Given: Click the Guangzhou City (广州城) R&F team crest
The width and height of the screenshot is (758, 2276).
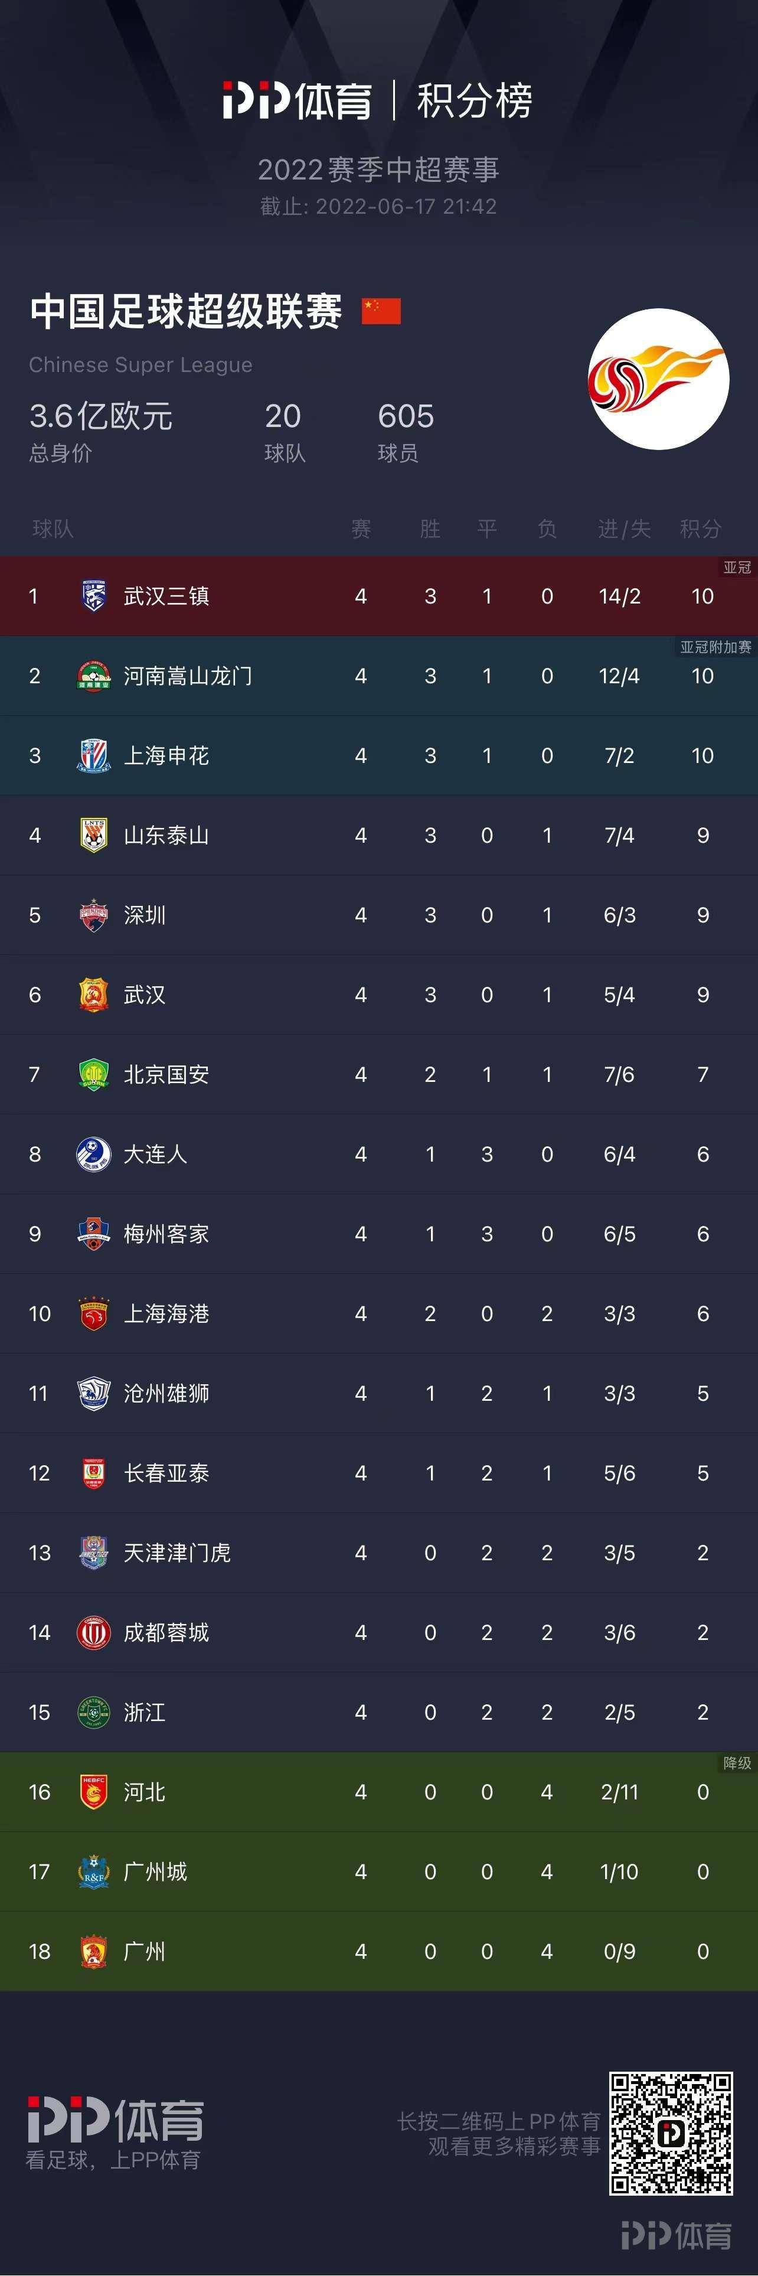Looking at the screenshot, I should click(x=94, y=1871).
